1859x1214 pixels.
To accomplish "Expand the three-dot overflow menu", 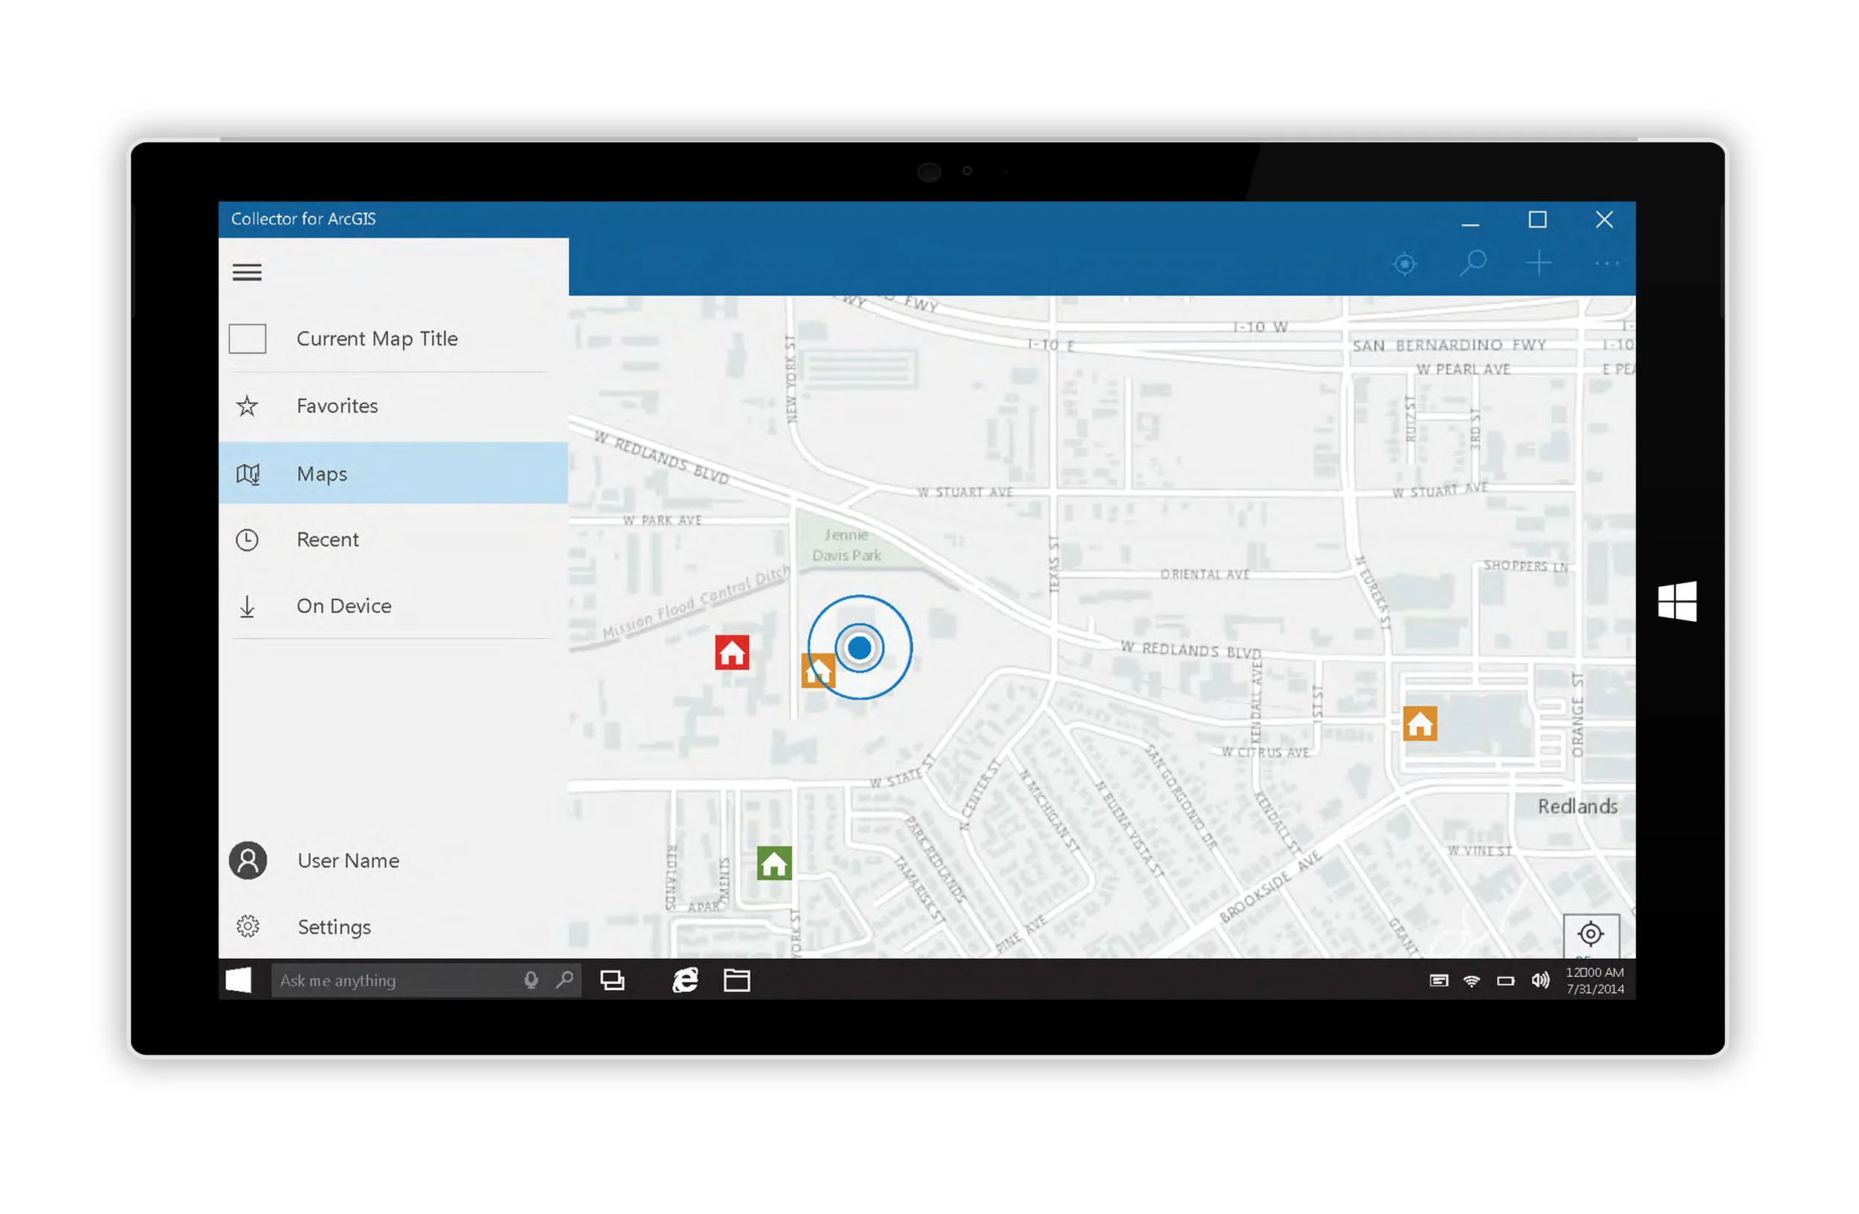I will (1606, 264).
